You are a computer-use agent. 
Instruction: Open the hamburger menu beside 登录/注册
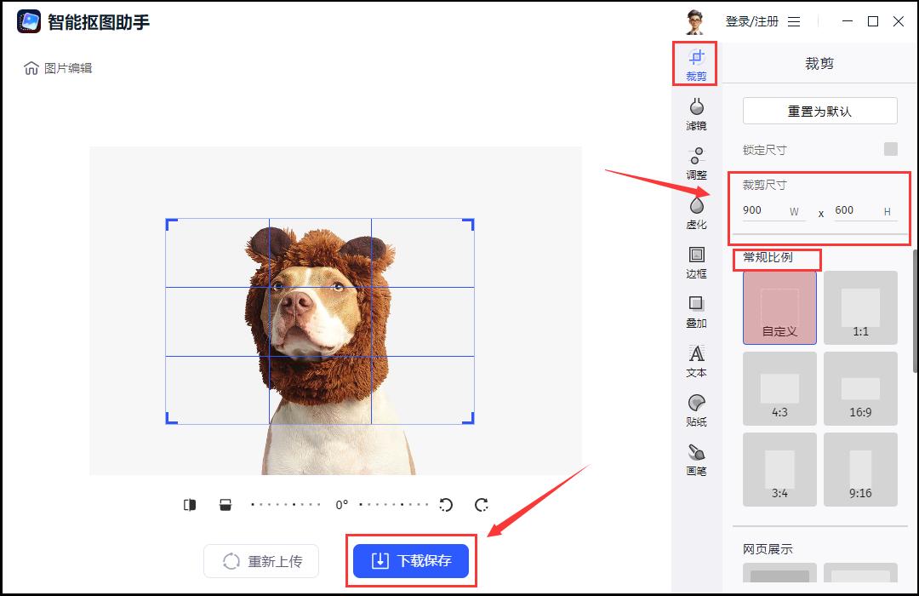click(x=794, y=21)
